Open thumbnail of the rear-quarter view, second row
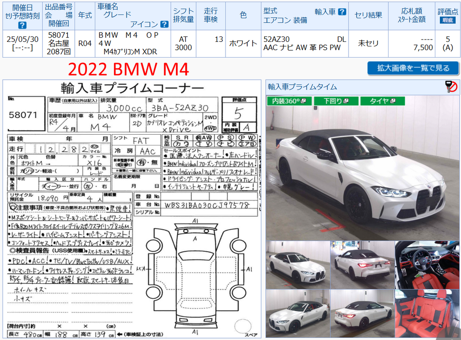Screen dimensions: 461x340 (x=362, y=313)
